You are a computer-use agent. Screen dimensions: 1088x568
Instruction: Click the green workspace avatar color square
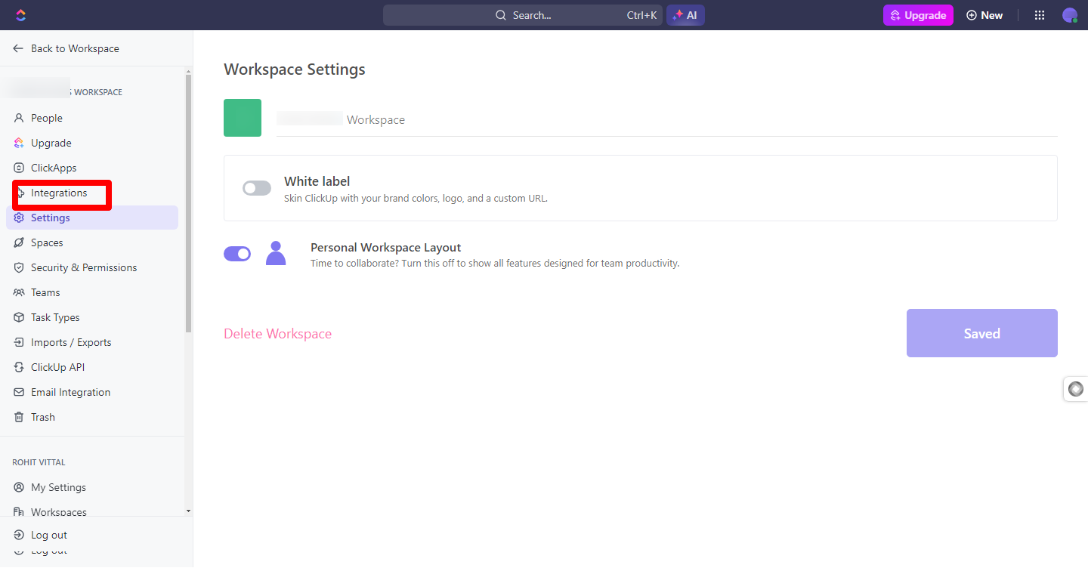[x=243, y=118]
